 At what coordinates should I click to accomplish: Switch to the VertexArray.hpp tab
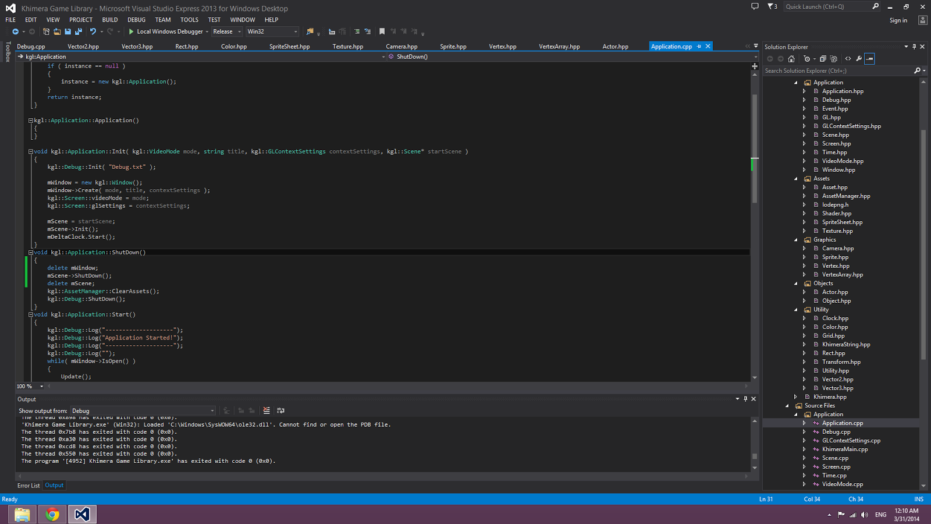[x=559, y=47]
